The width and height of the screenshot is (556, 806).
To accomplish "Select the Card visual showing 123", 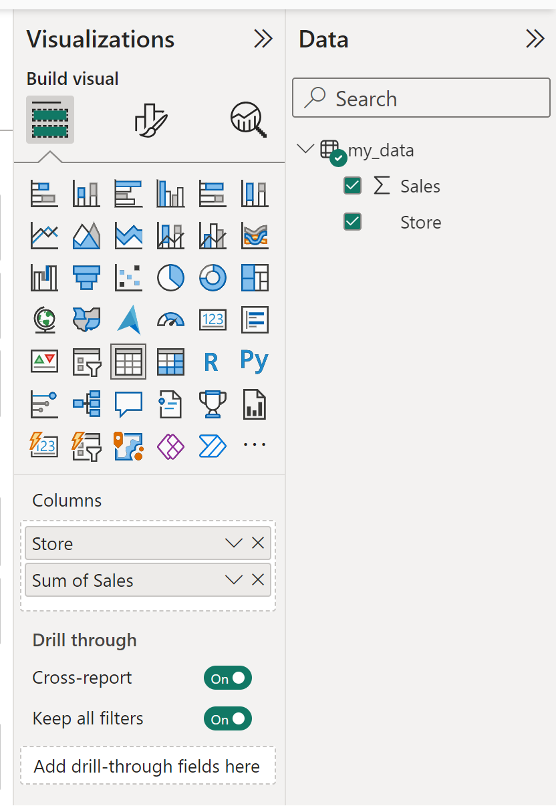I will tap(213, 319).
